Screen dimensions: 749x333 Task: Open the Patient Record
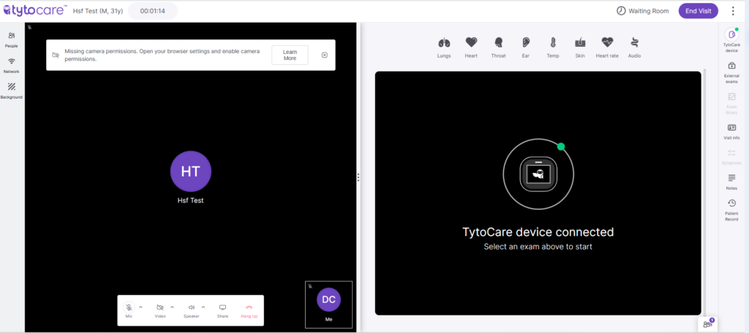click(731, 210)
